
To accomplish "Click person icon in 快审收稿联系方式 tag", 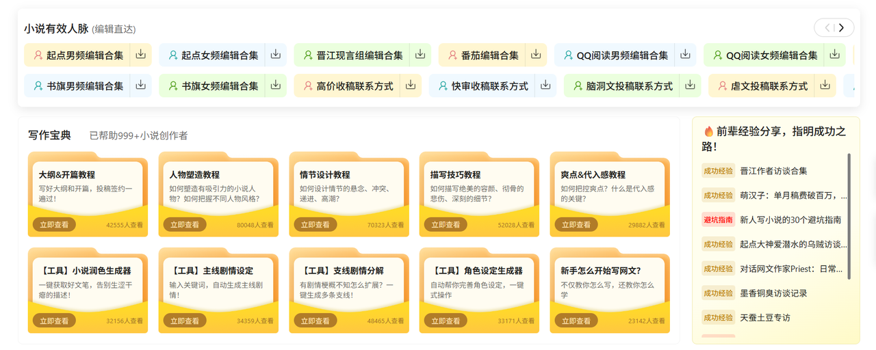I will pos(443,86).
